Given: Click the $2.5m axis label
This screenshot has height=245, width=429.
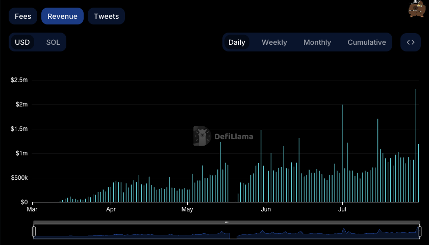Looking at the screenshot, I should coord(19,80).
